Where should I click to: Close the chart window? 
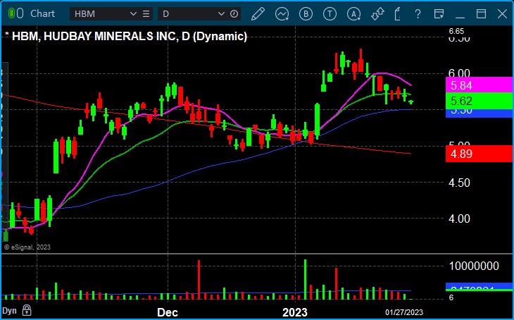[x=502, y=14]
